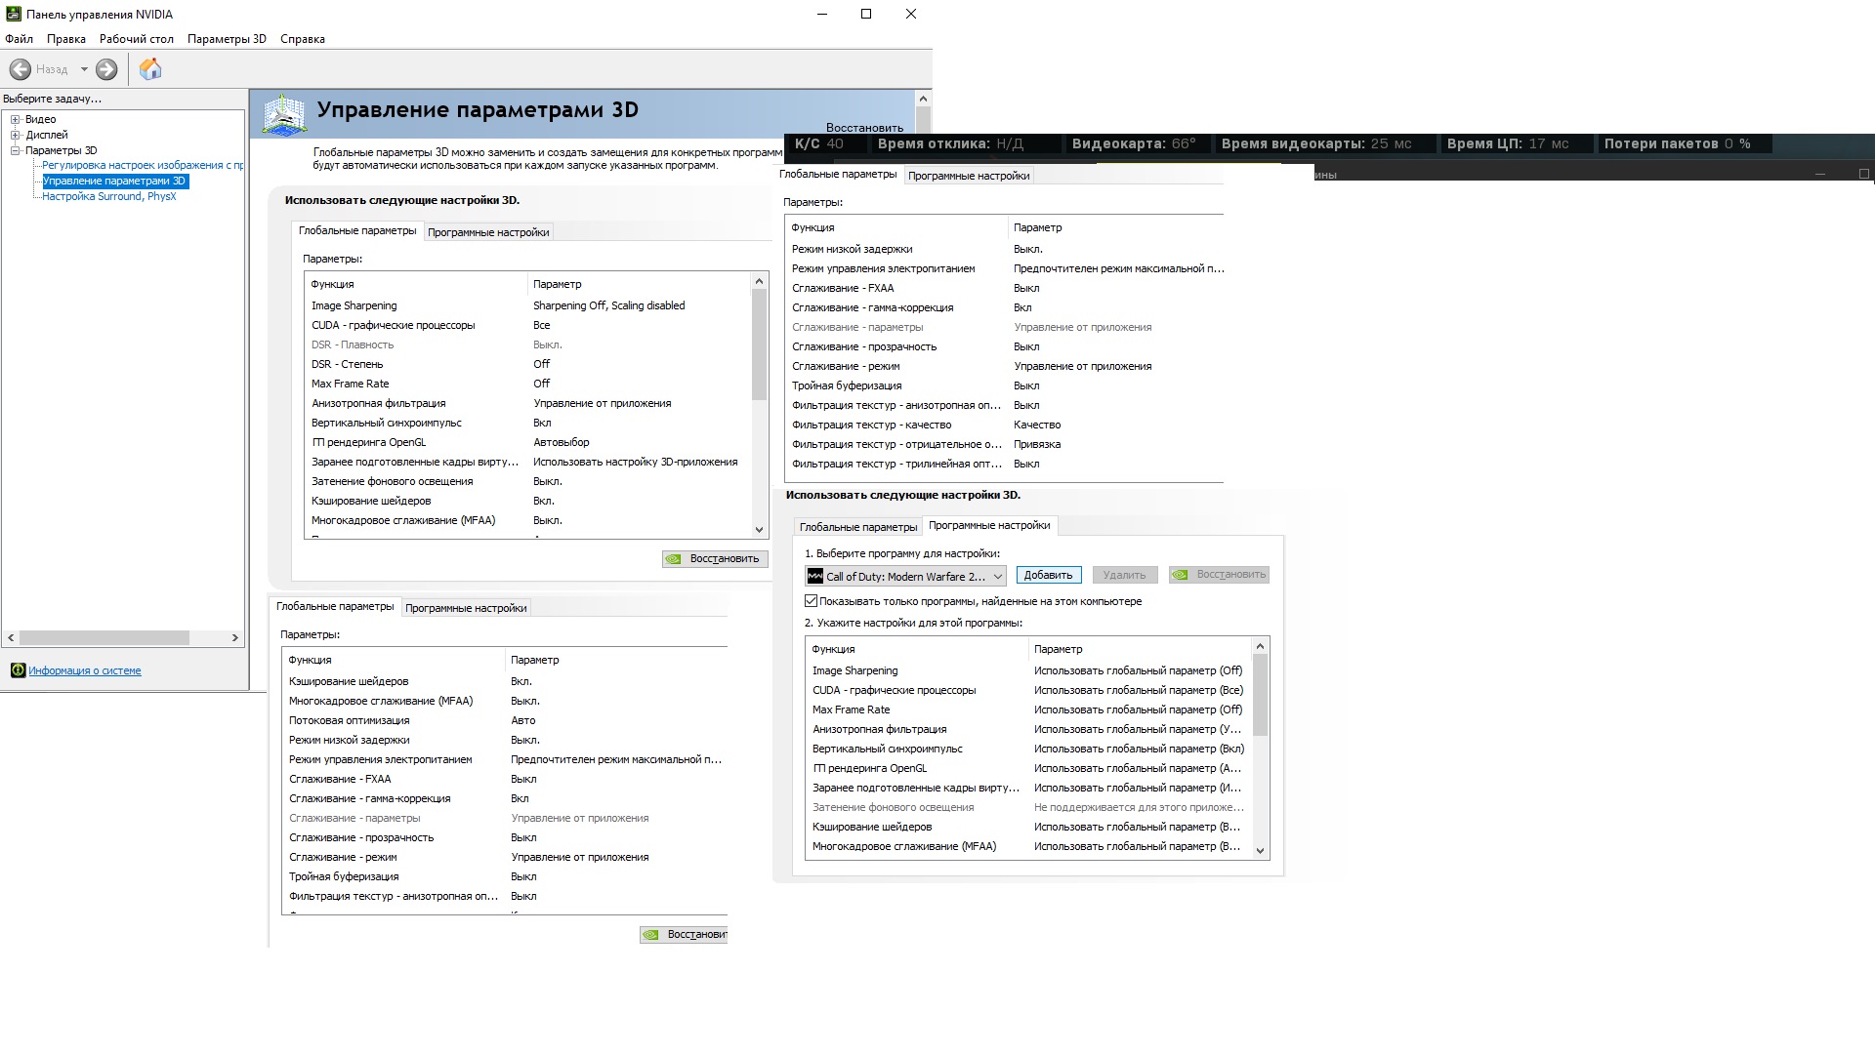Screen dimensions: 1875x1054
Task: Click left tree horizontal scrollbar left arrow
Action: (11, 637)
